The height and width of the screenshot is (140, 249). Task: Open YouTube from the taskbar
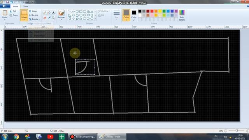[50, 136]
